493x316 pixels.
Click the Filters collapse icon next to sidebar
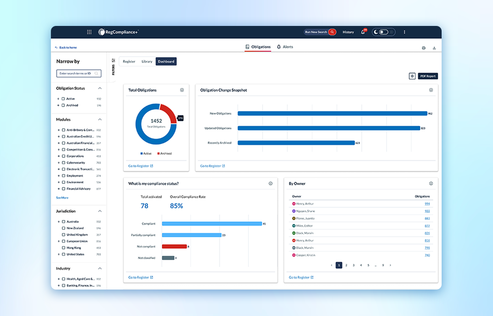click(113, 61)
